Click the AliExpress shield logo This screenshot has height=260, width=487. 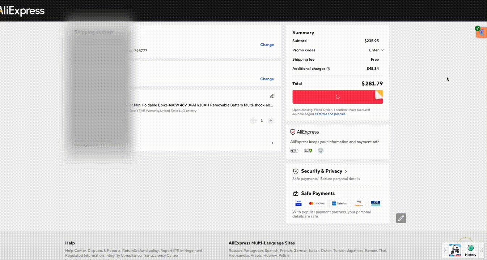point(305,132)
